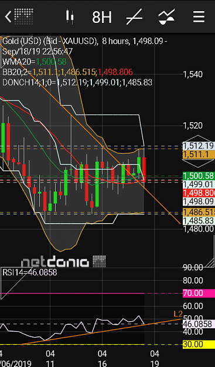Click the 1,540 price axis label
This screenshot has width=215, height=367.
click(193, 75)
